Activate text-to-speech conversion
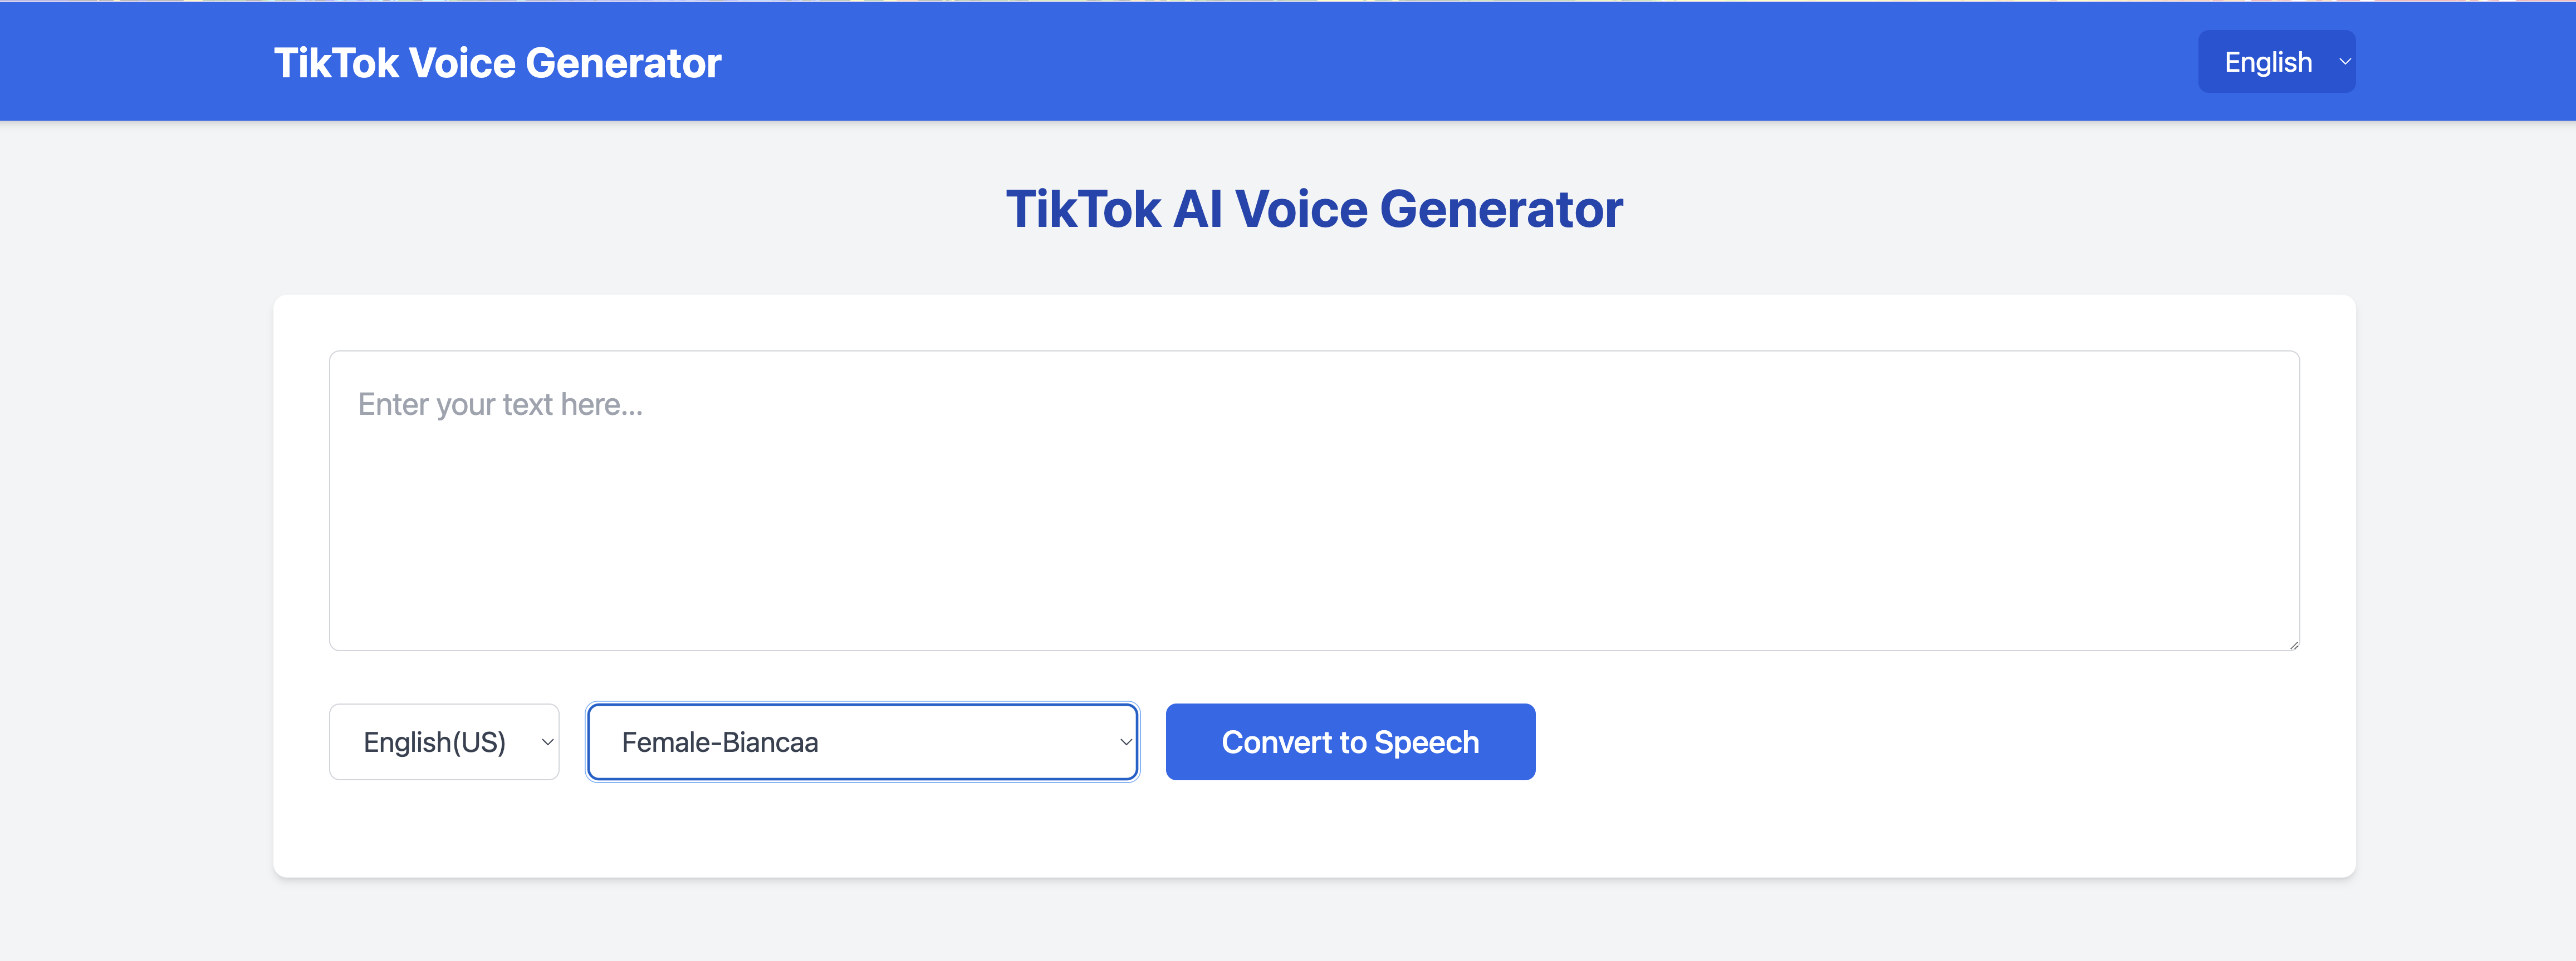2576x961 pixels. [1350, 741]
